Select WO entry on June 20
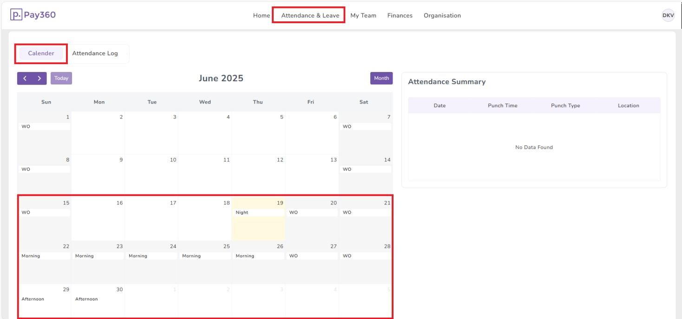Image resolution: width=682 pixels, height=319 pixels. tap(312, 213)
